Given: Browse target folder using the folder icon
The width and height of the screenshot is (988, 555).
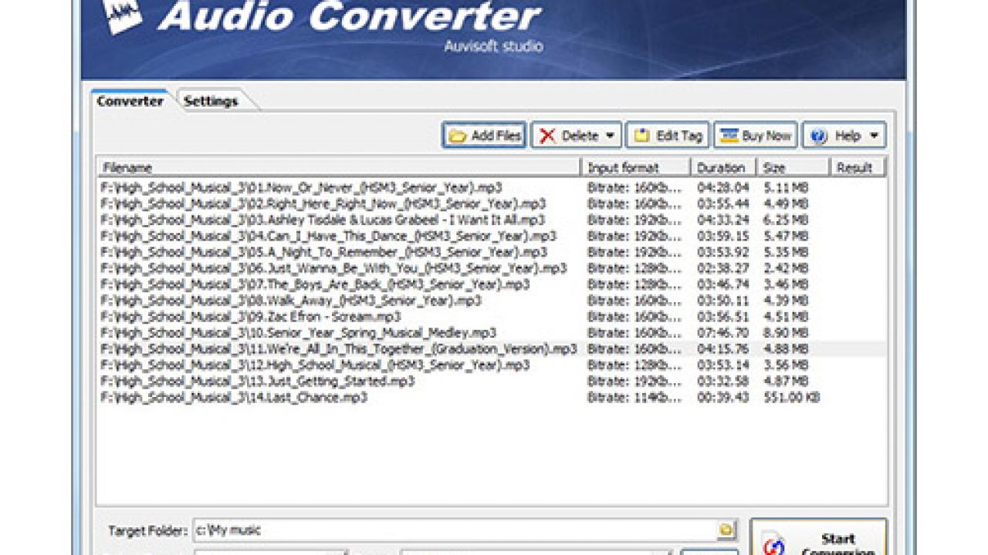Looking at the screenshot, I should coord(726,530).
